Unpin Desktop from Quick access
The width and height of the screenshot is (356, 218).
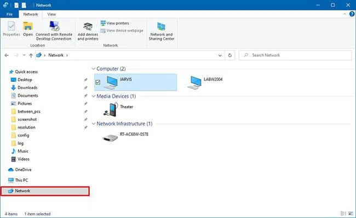(x=85, y=80)
